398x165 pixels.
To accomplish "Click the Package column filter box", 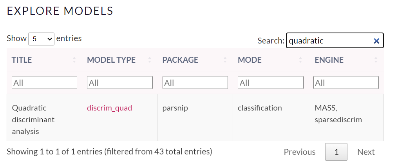I will coord(195,83).
